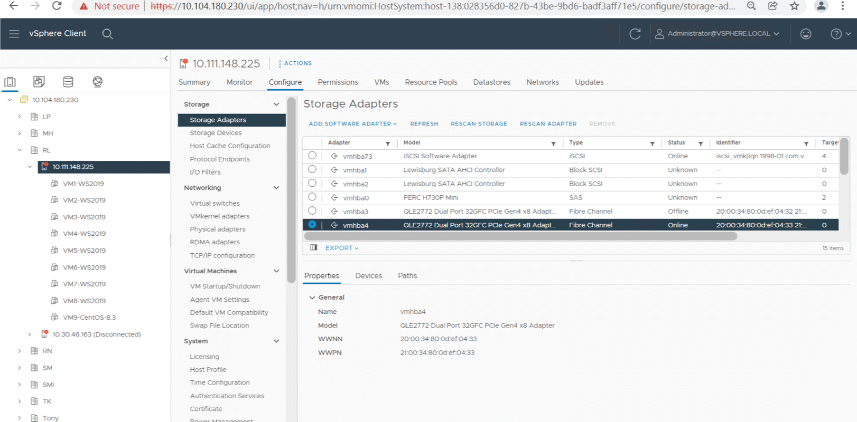
Task: Click the Configure menu vertical scrollbar
Action: (292, 190)
